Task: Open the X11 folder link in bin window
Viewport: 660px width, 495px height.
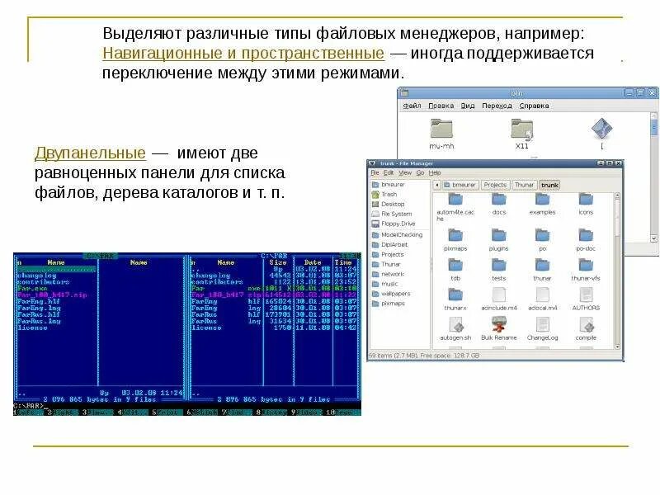Action: pos(522,130)
